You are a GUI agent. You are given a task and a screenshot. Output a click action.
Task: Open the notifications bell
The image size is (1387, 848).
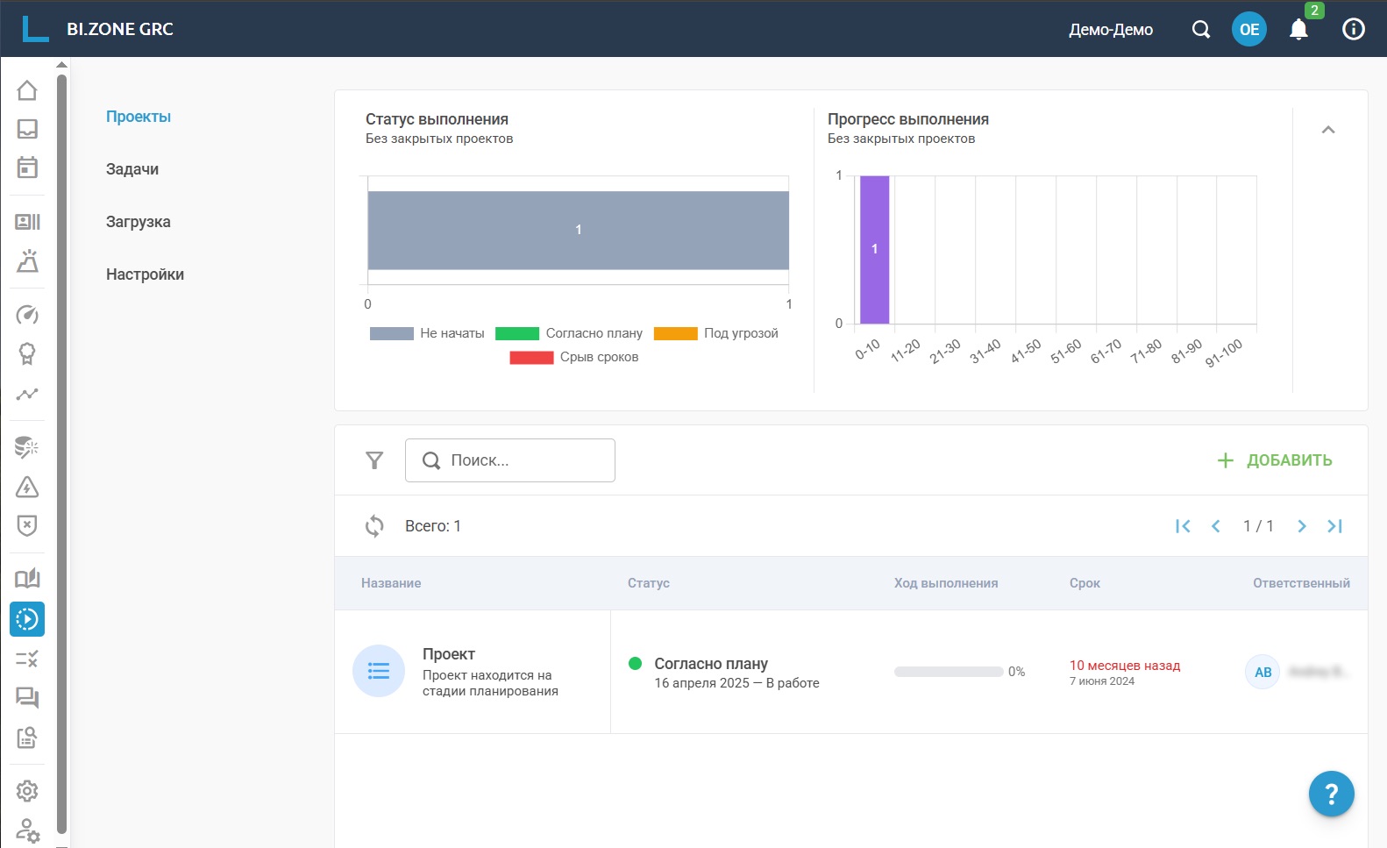coord(1298,30)
